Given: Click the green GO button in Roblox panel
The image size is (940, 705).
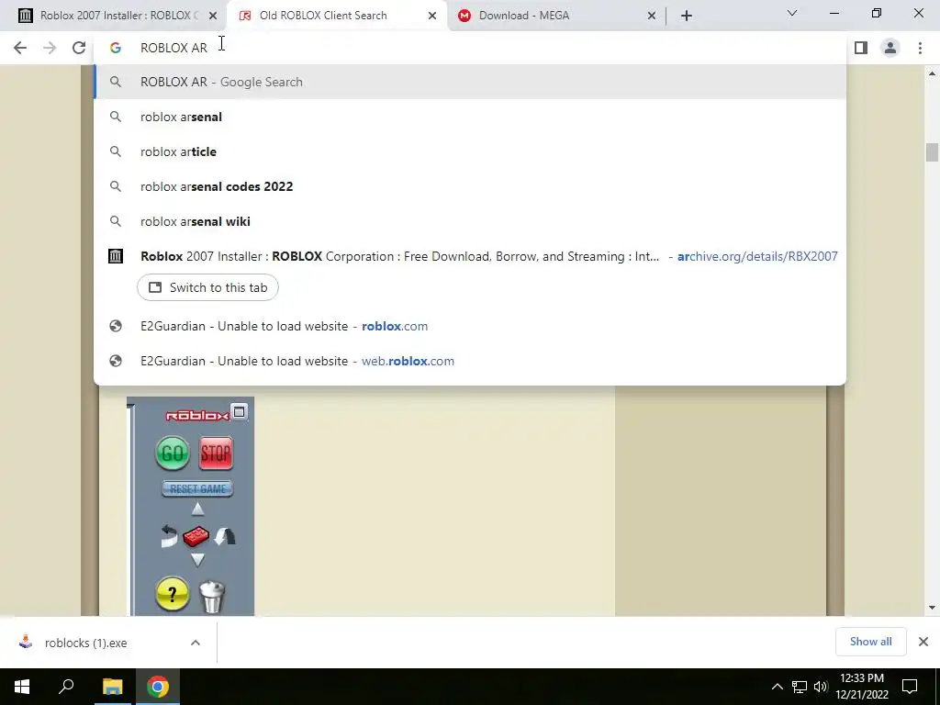Looking at the screenshot, I should 172,453.
